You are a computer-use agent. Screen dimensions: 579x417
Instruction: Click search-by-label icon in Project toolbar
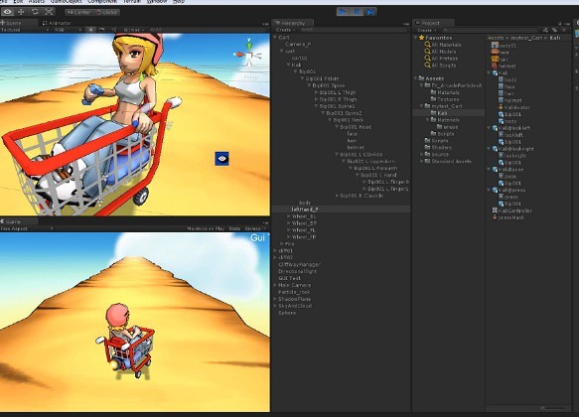click(x=554, y=30)
